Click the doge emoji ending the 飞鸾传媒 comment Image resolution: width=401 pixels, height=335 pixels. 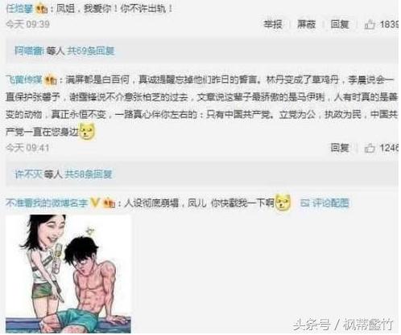(x=88, y=131)
